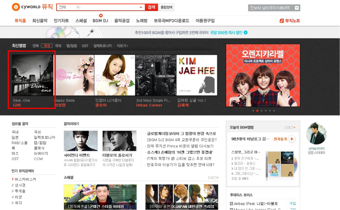
Task: Open 타블로의 홀로서기 article thumbnail
Action: pyautogui.click(x=119, y=141)
